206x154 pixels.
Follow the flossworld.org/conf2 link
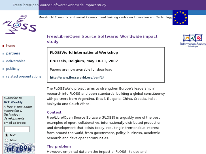coord(77,77)
